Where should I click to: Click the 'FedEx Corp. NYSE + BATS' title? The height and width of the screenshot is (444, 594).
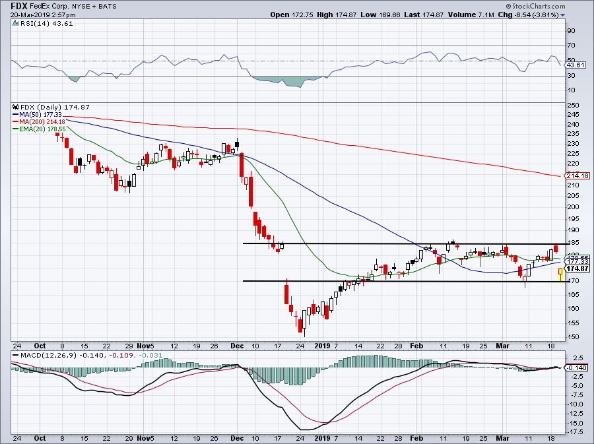click(73, 7)
